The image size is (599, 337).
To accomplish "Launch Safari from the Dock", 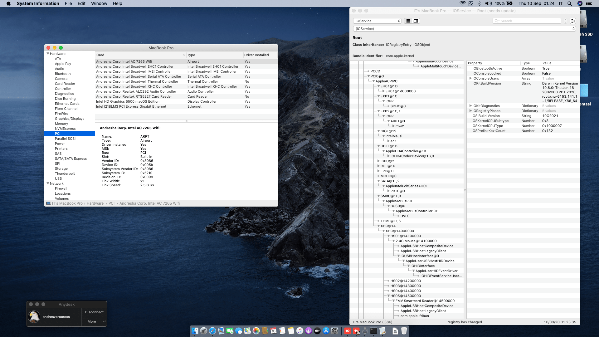I will pyautogui.click(x=212, y=331).
